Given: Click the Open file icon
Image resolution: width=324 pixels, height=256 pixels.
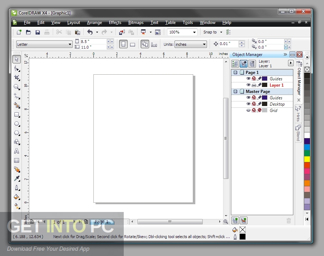Looking at the screenshot, I should (28, 32).
